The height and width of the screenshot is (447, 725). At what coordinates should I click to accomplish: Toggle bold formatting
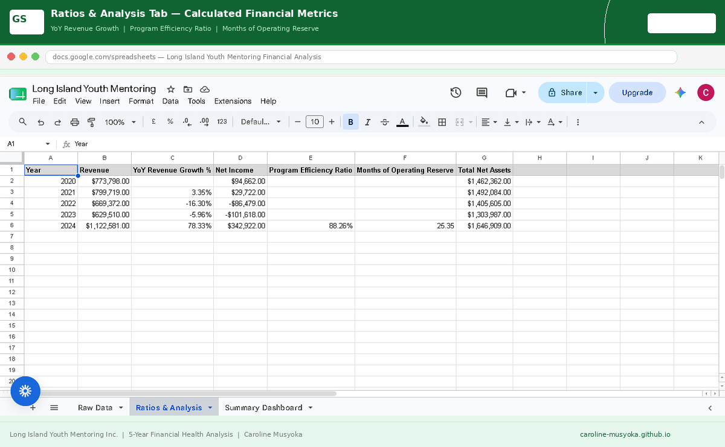(x=350, y=121)
